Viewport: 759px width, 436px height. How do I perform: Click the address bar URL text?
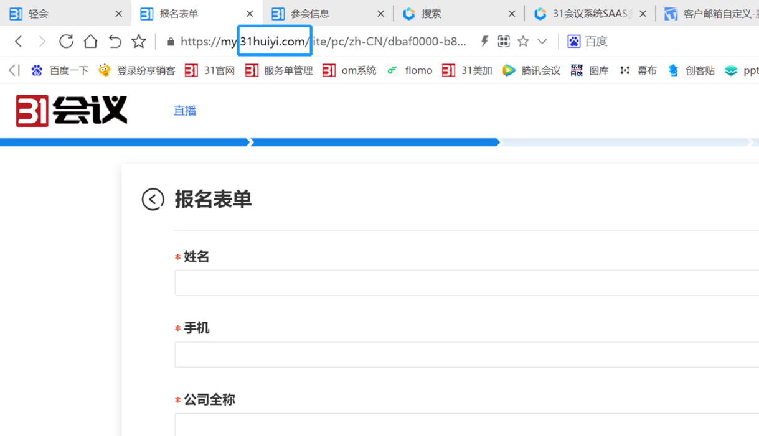(x=323, y=42)
